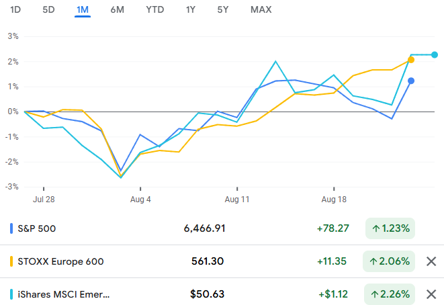The width and height of the screenshot is (444, 305).
Task: Click the blue S&P 500 endpoint dot on chart
Action: [x=411, y=81]
